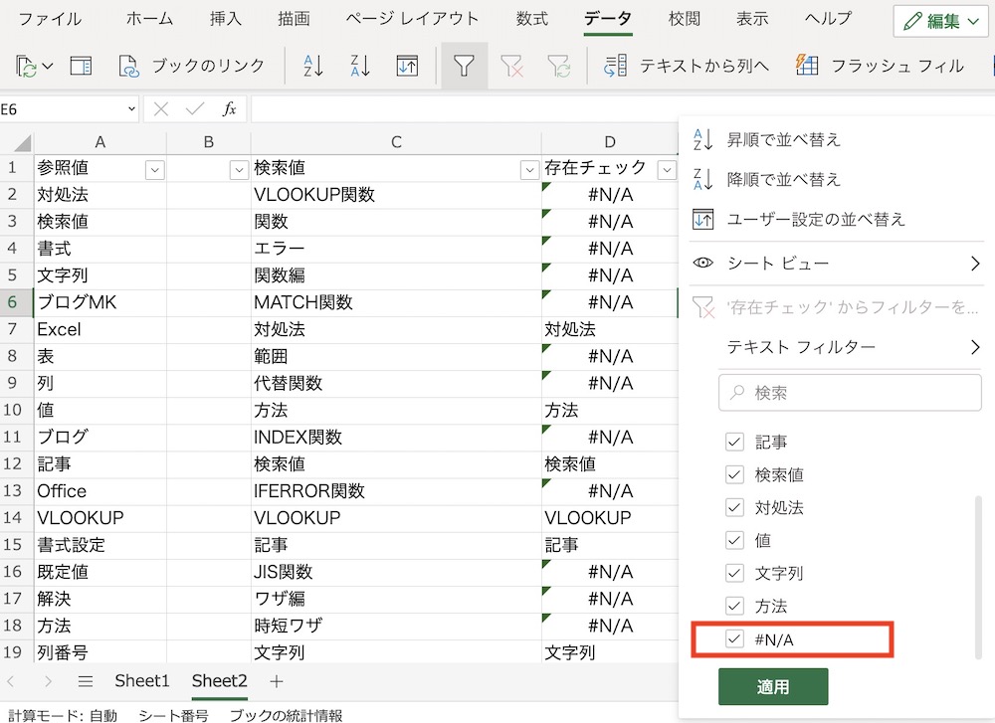The image size is (995, 723).
Task: Confirm formula entry with the checkmark icon
Action: pyautogui.click(x=195, y=109)
